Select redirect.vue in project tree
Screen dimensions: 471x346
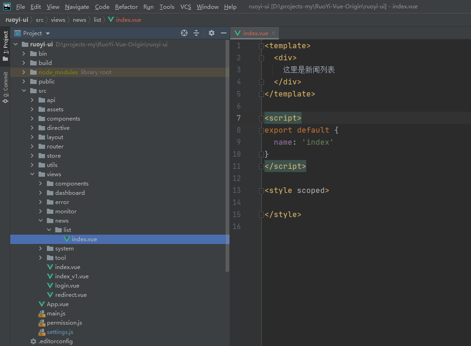click(71, 295)
